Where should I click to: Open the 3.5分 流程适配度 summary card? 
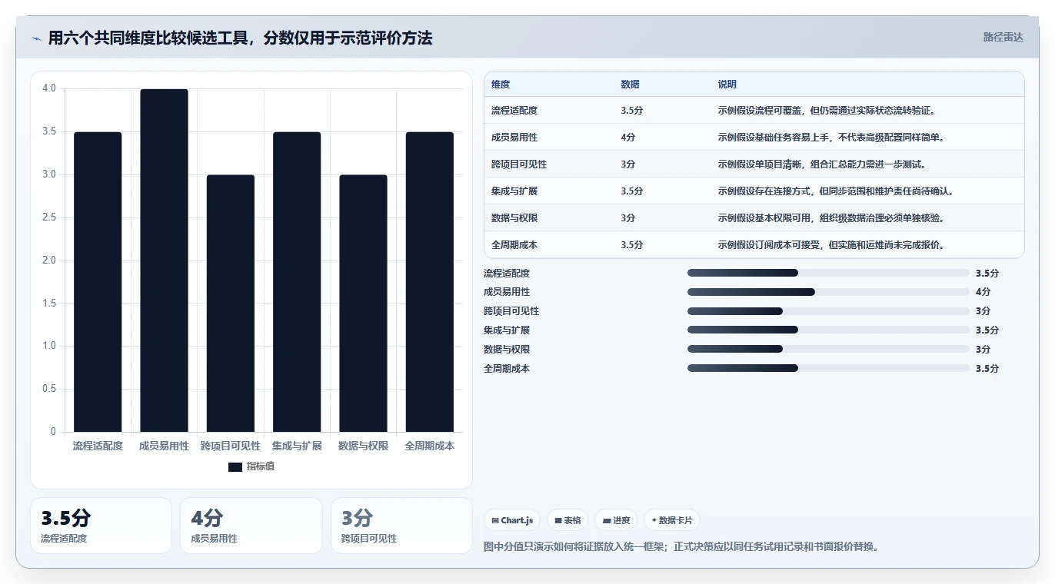(101, 526)
